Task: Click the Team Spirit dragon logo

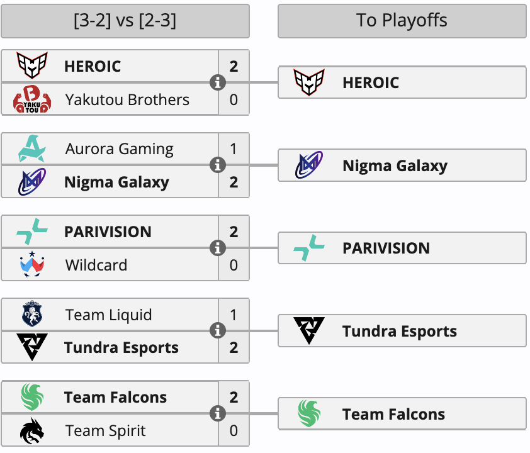Action: (x=32, y=430)
